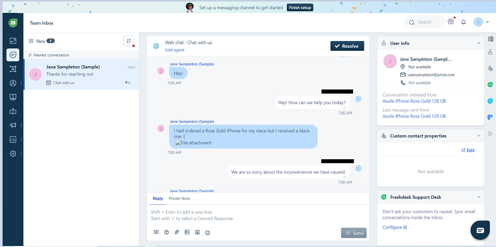Select the Reply tab
The height and width of the screenshot is (247, 496).
(157, 198)
